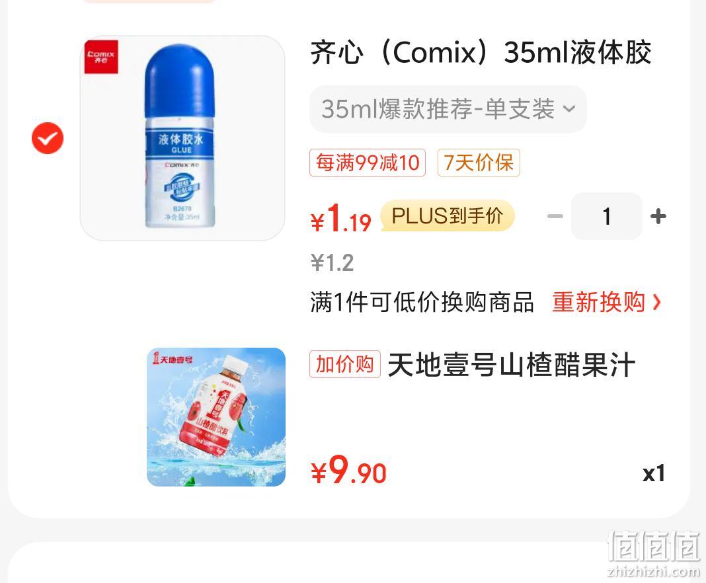Tap the 7天价保 price protection tag
Image resolution: width=706 pixels, height=583 pixels.
(x=479, y=163)
